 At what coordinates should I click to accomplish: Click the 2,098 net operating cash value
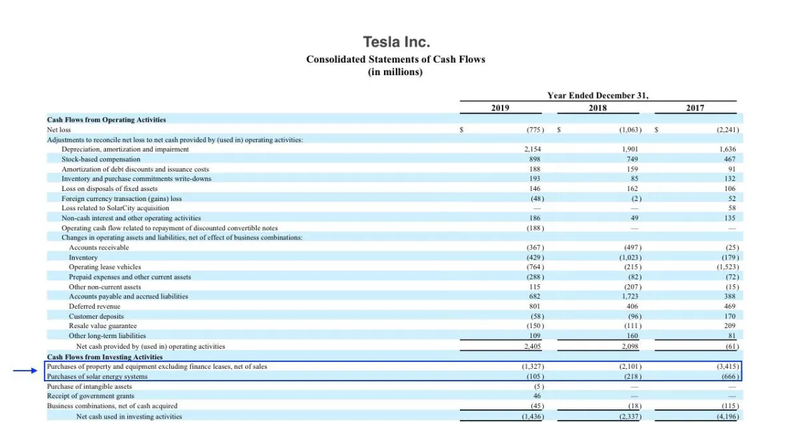click(x=630, y=346)
